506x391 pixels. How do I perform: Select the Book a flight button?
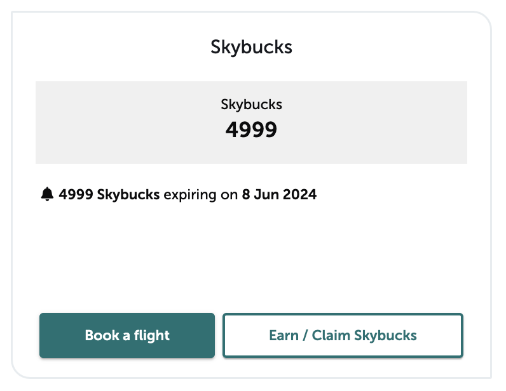[127, 335]
